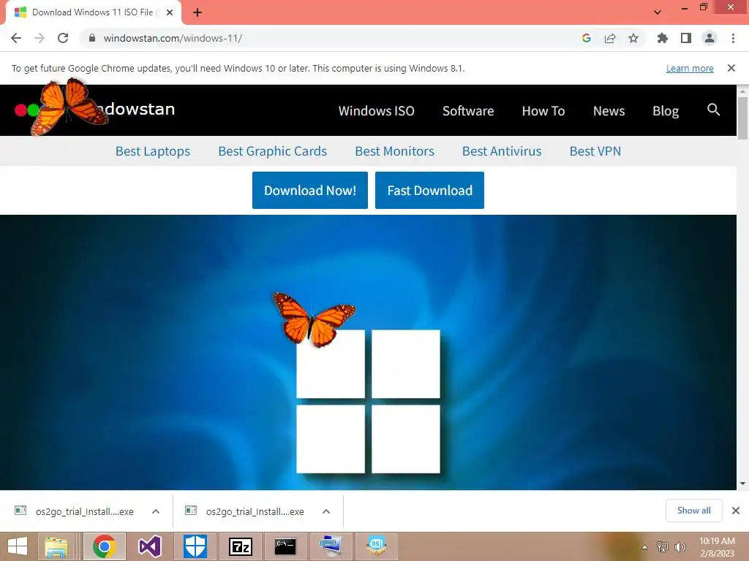Open File Explorer from taskbar
Viewport: 749px width, 561px height.
click(x=56, y=546)
